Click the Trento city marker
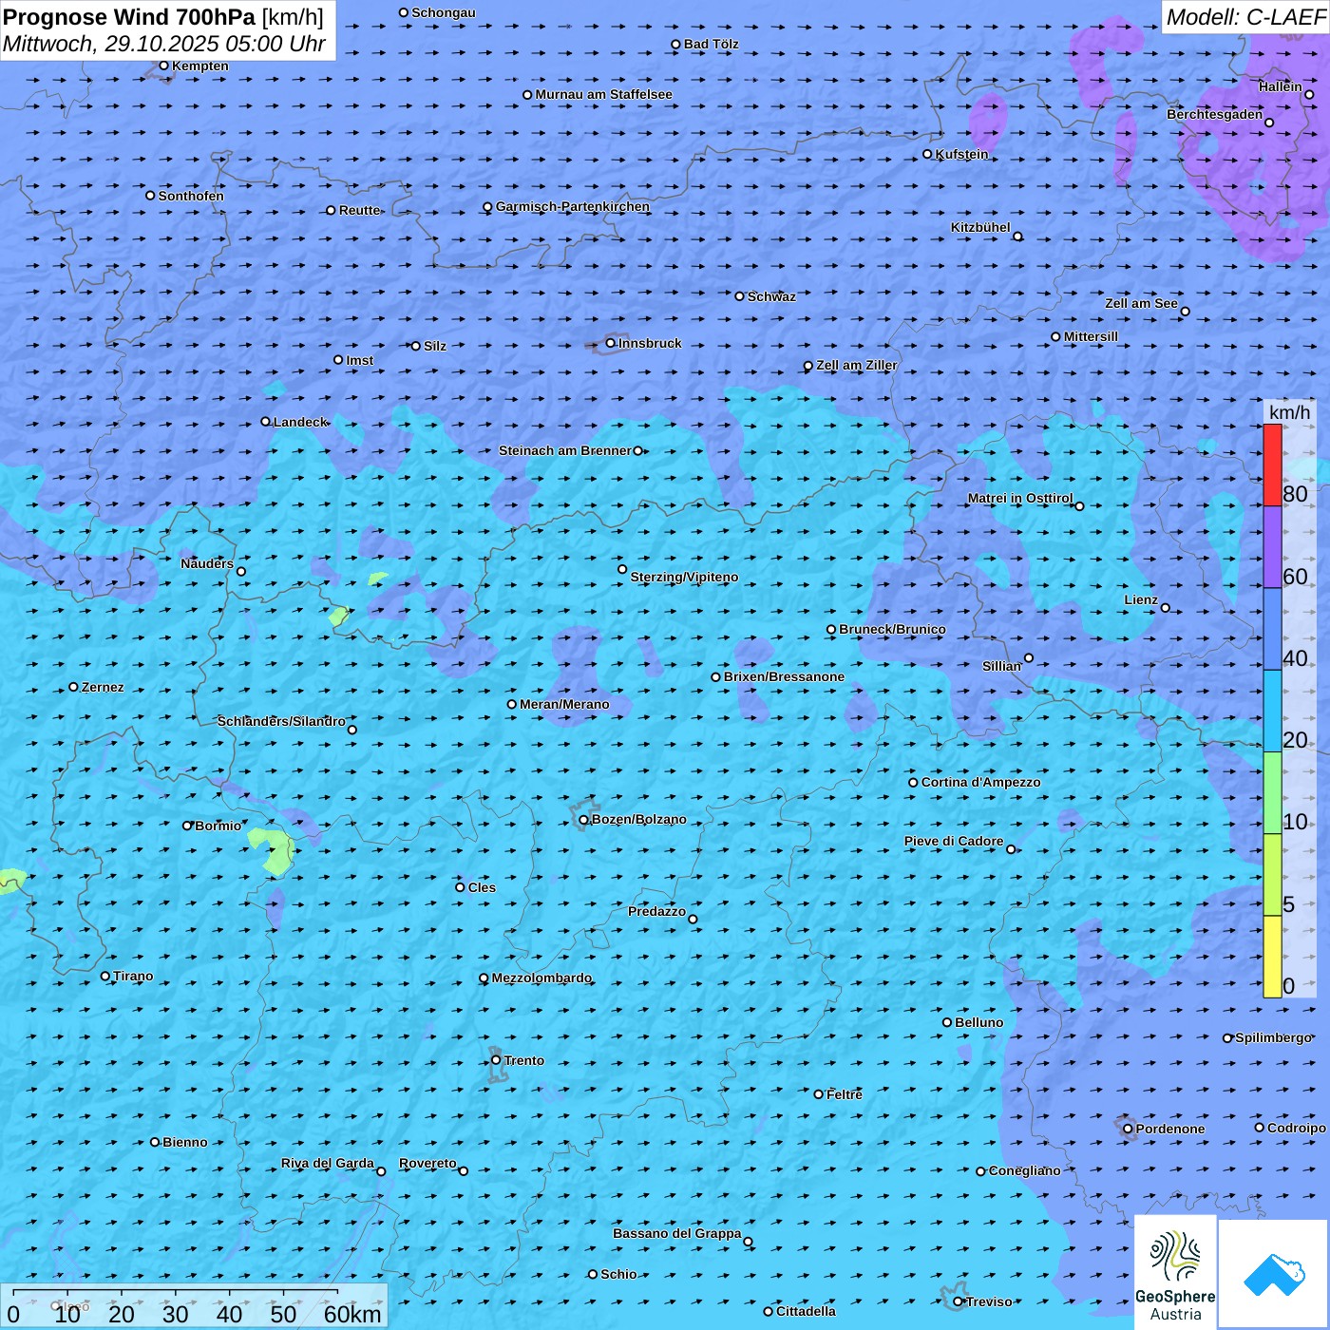The height and width of the screenshot is (1330, 1330). [x=496, y=1060]
